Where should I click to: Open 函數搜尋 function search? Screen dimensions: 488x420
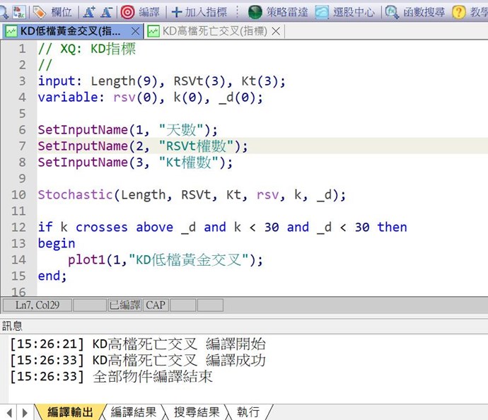[392, 12]
